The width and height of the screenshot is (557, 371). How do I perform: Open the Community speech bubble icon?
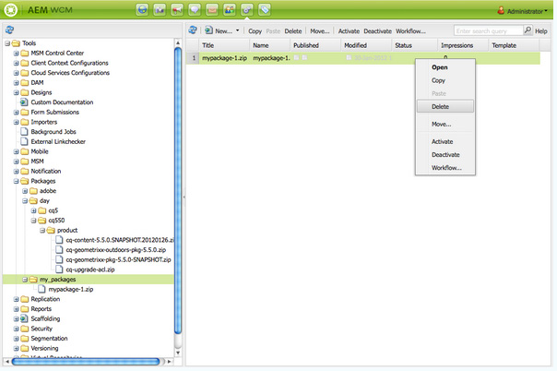click(195, 9)
